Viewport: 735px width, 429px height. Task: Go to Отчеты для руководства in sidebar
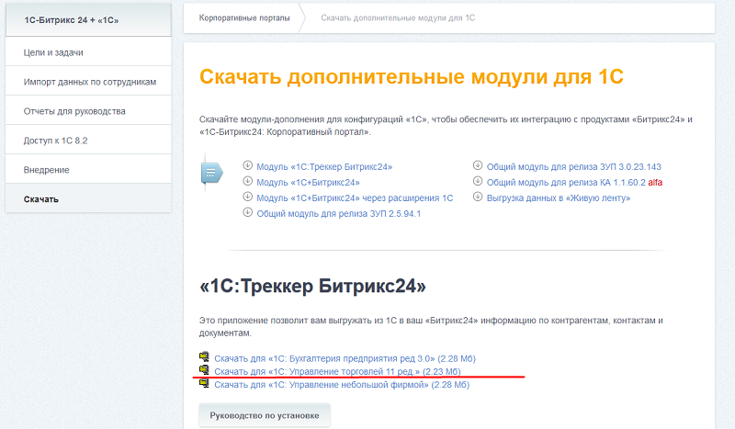coord(88,111)
